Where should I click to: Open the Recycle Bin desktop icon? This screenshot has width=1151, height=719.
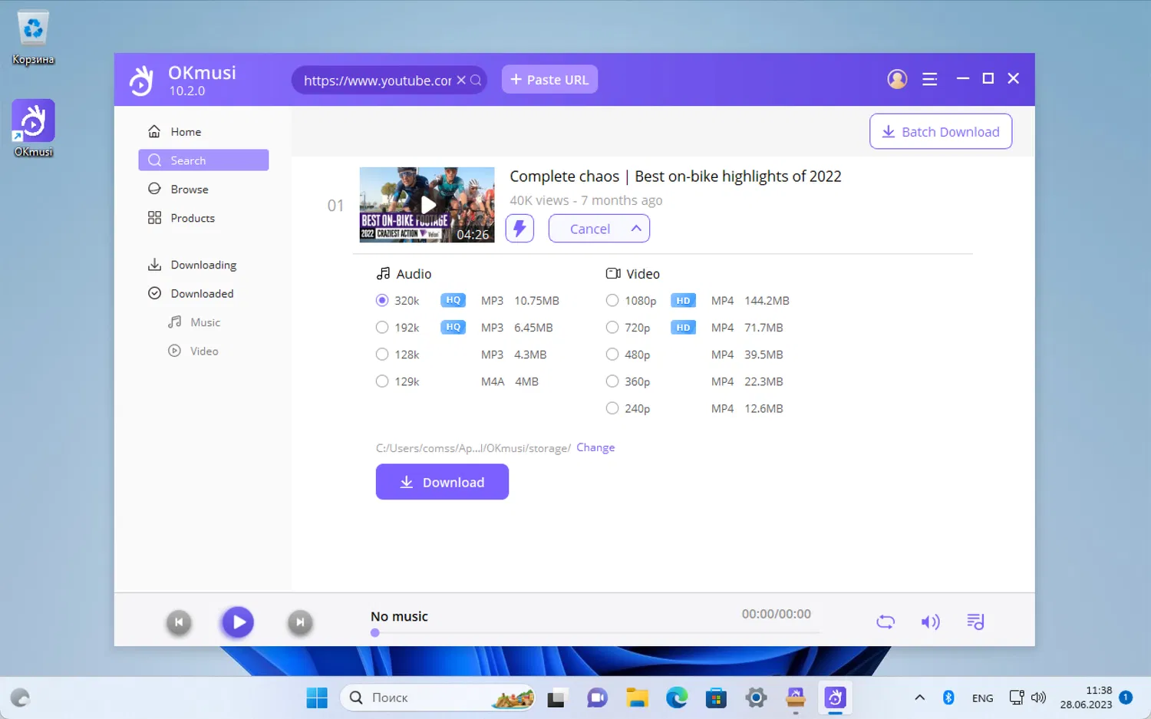[33, 38]
